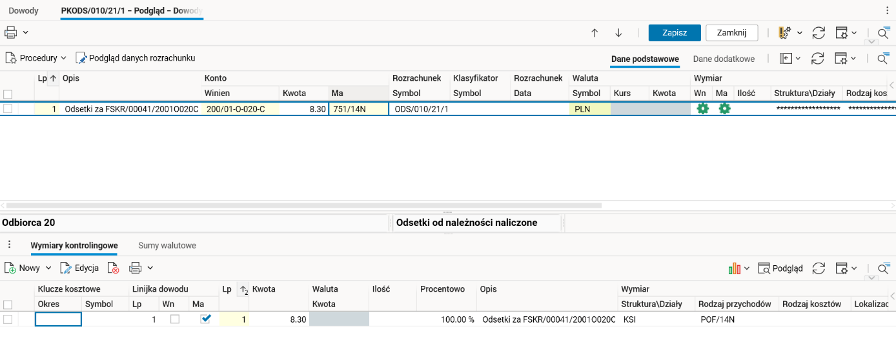Toggle the Ma checkbox in dimension row

click(x=205, y=319)
